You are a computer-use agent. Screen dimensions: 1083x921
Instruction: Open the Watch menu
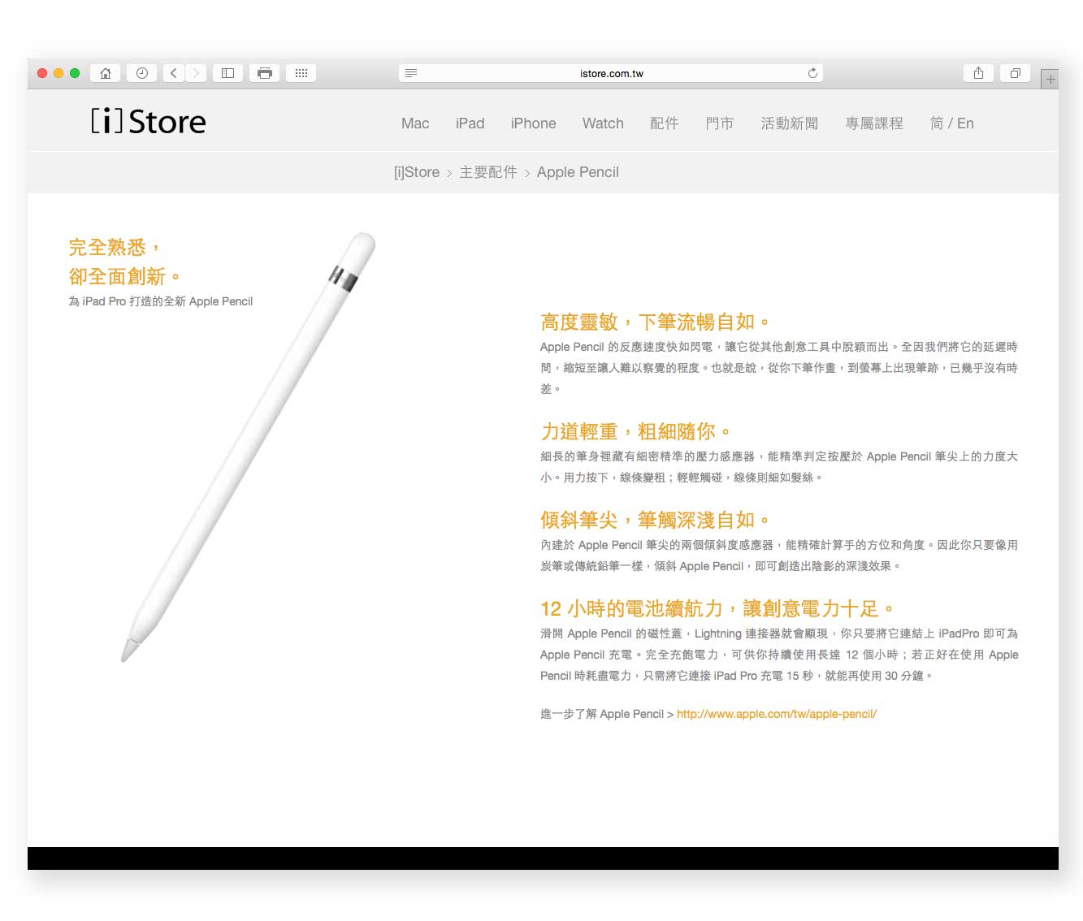603,123
